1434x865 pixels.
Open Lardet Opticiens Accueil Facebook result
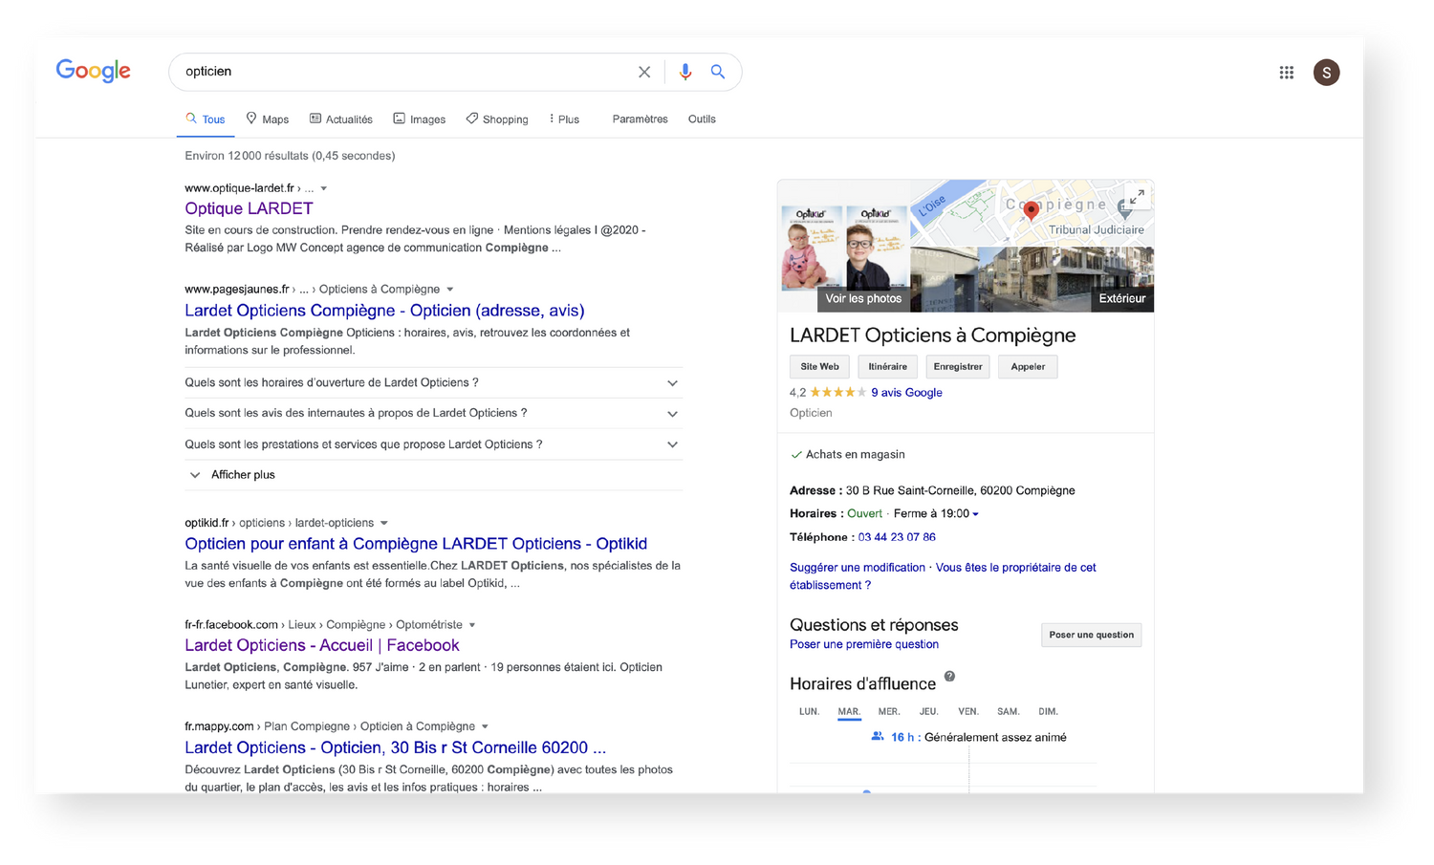click(322, 646)
